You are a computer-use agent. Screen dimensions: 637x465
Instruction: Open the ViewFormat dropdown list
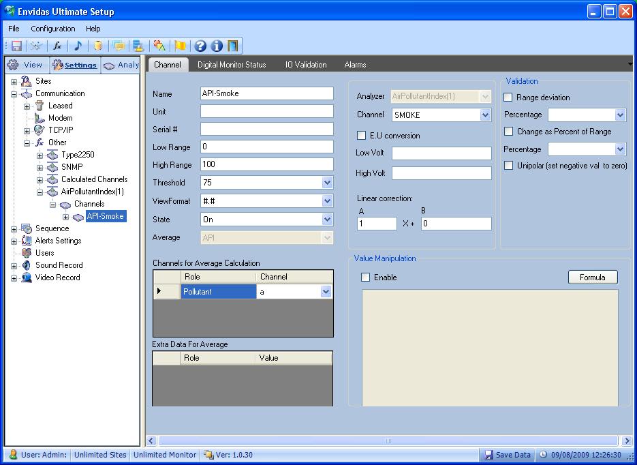click(x=327, y=201)
